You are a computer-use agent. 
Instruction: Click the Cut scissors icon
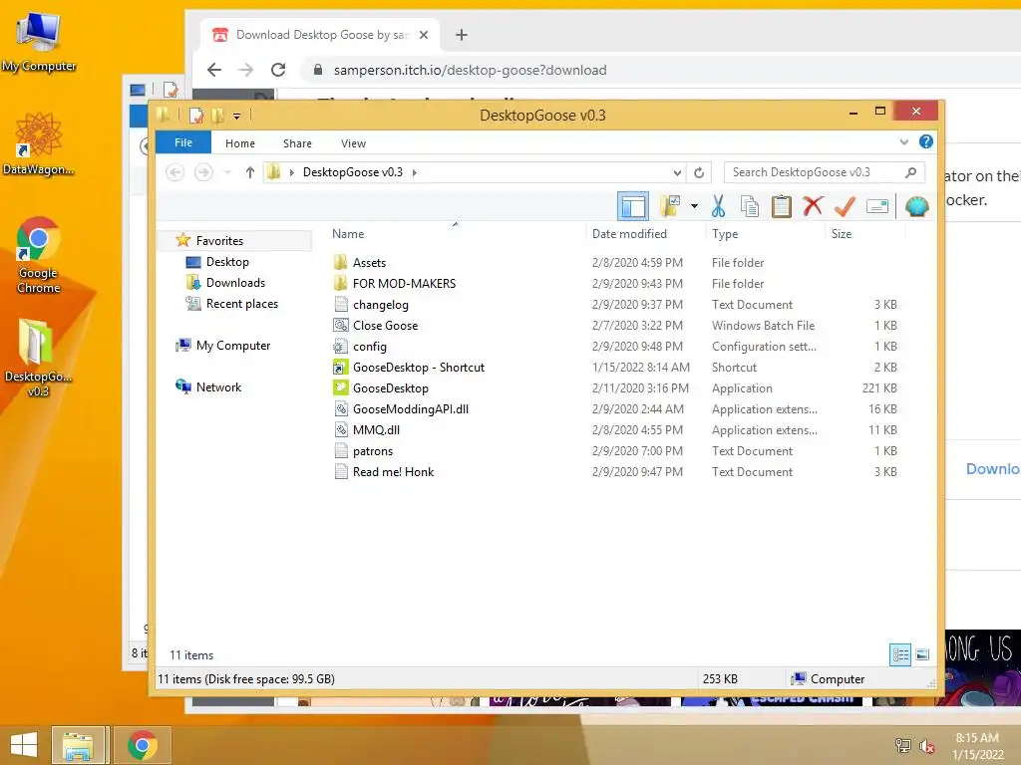click(x=718, y=206)
